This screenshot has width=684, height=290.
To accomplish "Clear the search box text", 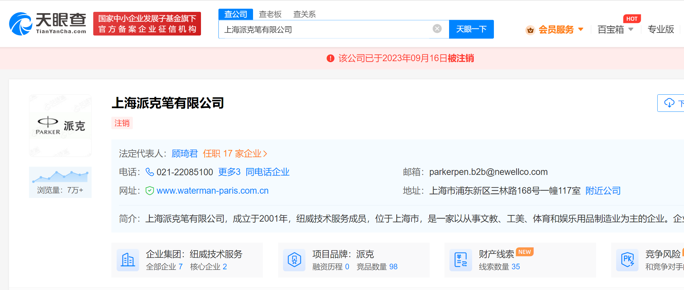I will (x=437, y=29).
